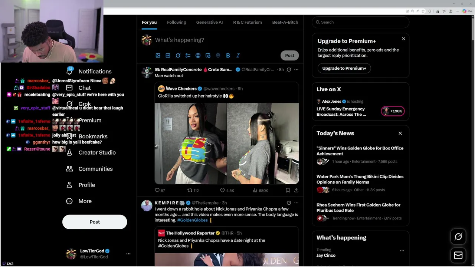This screenshot has width=475, height=267.
Task: Click the Search input field
Action: pyautogui.click(x=360, y=22)
